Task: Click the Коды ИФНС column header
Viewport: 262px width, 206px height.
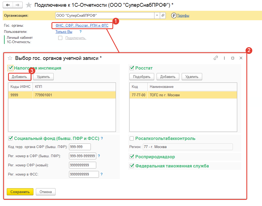Action: tap(20, 87)
